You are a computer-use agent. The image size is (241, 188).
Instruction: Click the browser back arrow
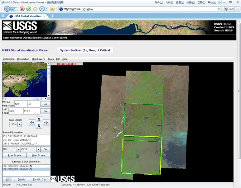[x=7, y=9]
